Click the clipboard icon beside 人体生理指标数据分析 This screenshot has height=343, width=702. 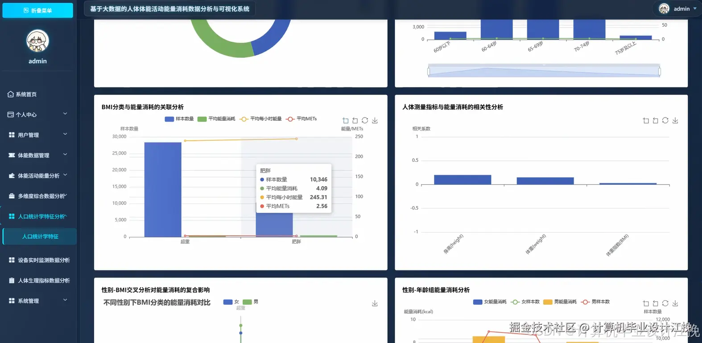[12, 280]
